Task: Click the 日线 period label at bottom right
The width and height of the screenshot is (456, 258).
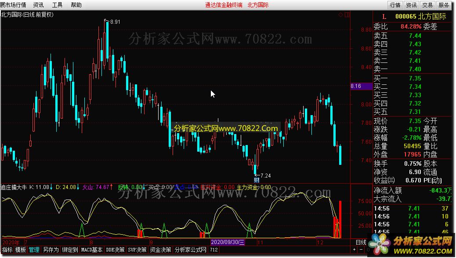Action: (x=361, y=242)
